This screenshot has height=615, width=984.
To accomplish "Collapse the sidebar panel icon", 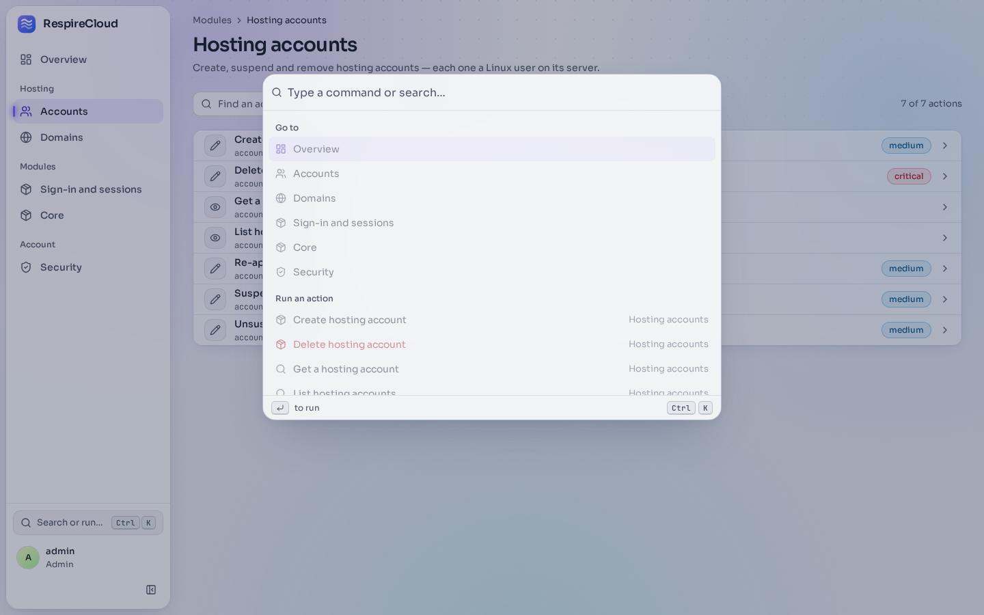I will point(151,590).
